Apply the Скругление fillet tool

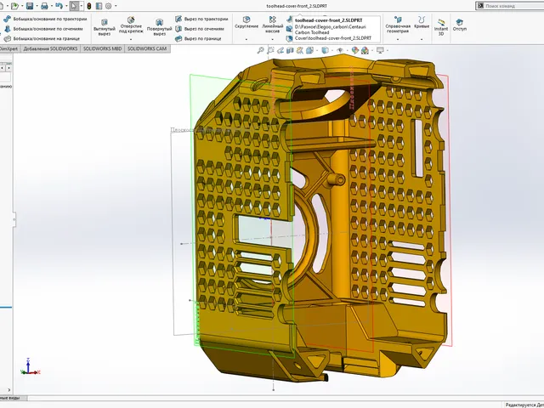click(x=246, y=23)
